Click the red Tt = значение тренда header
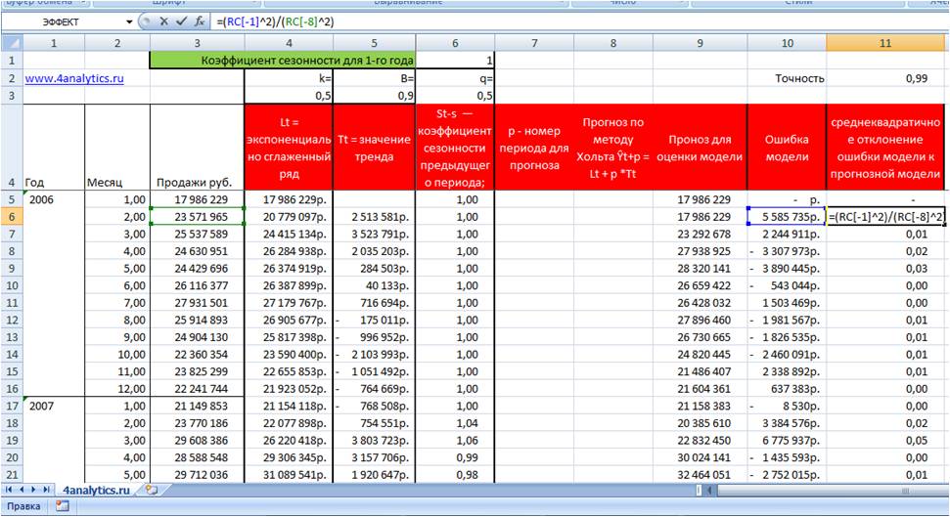The image size is (950, 517). pos(375,148)
